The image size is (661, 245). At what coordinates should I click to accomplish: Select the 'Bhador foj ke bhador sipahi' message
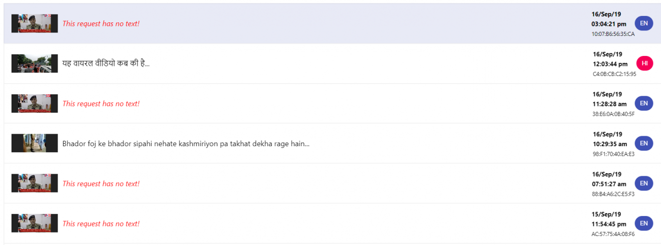tap(186, 144)
